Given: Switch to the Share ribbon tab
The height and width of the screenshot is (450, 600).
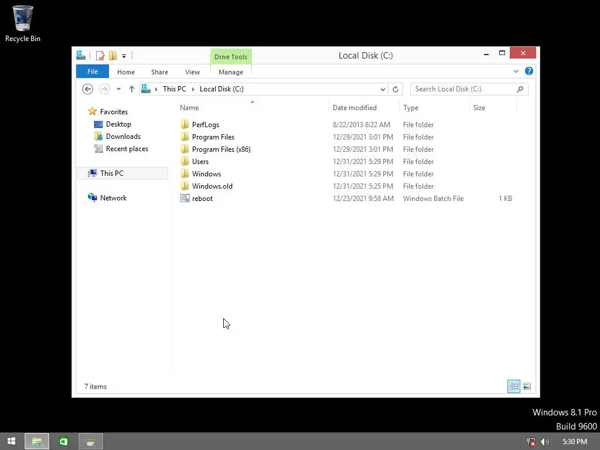Looking at the screenshot, I should 159,72.
